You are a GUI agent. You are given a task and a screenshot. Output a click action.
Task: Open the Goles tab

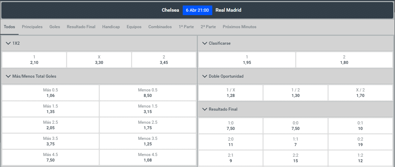[x=55, y=27]
